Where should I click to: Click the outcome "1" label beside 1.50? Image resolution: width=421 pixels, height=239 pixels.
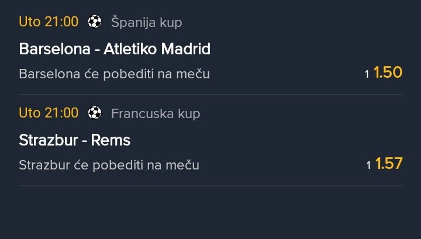click(x=367, y=75)
